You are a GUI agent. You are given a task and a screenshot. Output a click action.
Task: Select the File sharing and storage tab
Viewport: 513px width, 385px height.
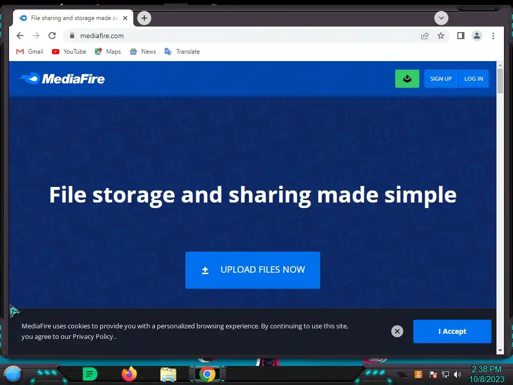tap(73, 18)
